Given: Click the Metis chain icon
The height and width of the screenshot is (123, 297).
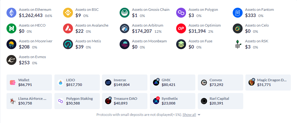Looking at the screenshot, I should pyautogui.click(x=68, y=44).
